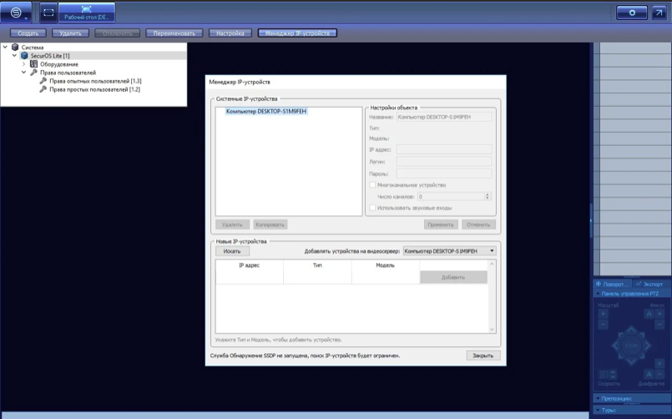672x419 pixels.
Task: Click Удалить under system IP devices
Action: 232,225
